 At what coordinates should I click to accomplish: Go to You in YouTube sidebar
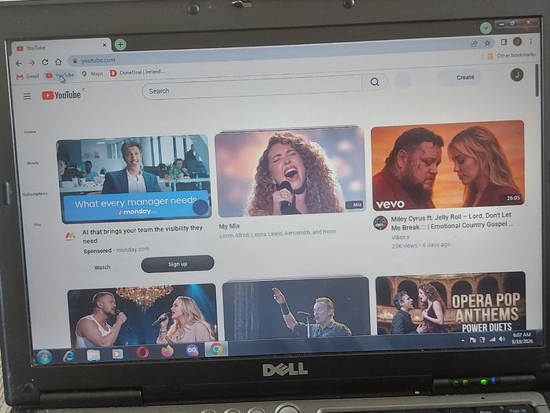[x=38, y=224]
